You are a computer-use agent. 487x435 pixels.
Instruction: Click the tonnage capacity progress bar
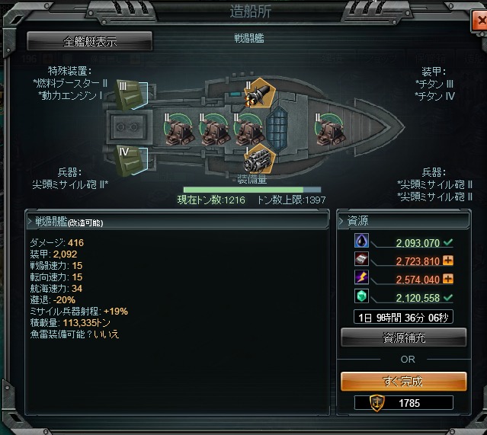[252, 190]
